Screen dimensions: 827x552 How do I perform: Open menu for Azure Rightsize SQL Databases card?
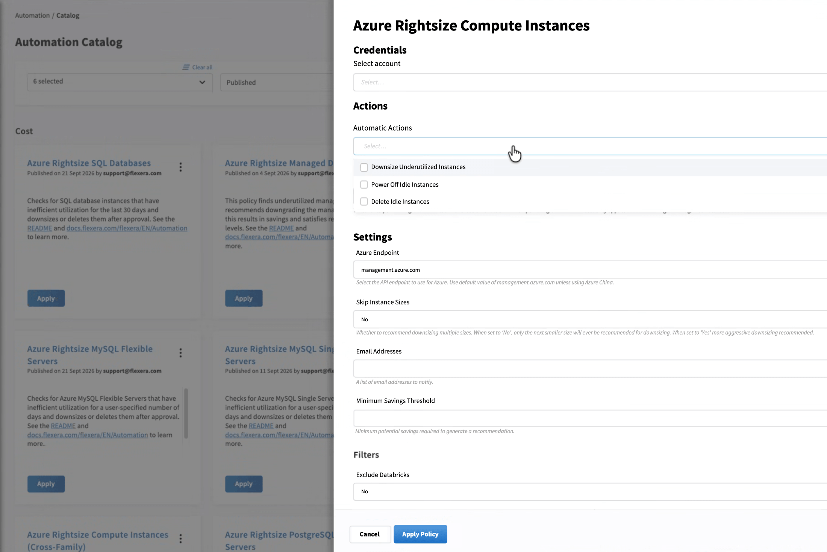point(180,167)
